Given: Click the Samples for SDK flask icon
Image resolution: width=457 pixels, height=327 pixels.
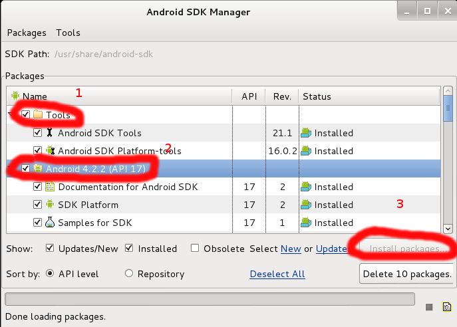Looking at the screenshot, I should (50, 222).
